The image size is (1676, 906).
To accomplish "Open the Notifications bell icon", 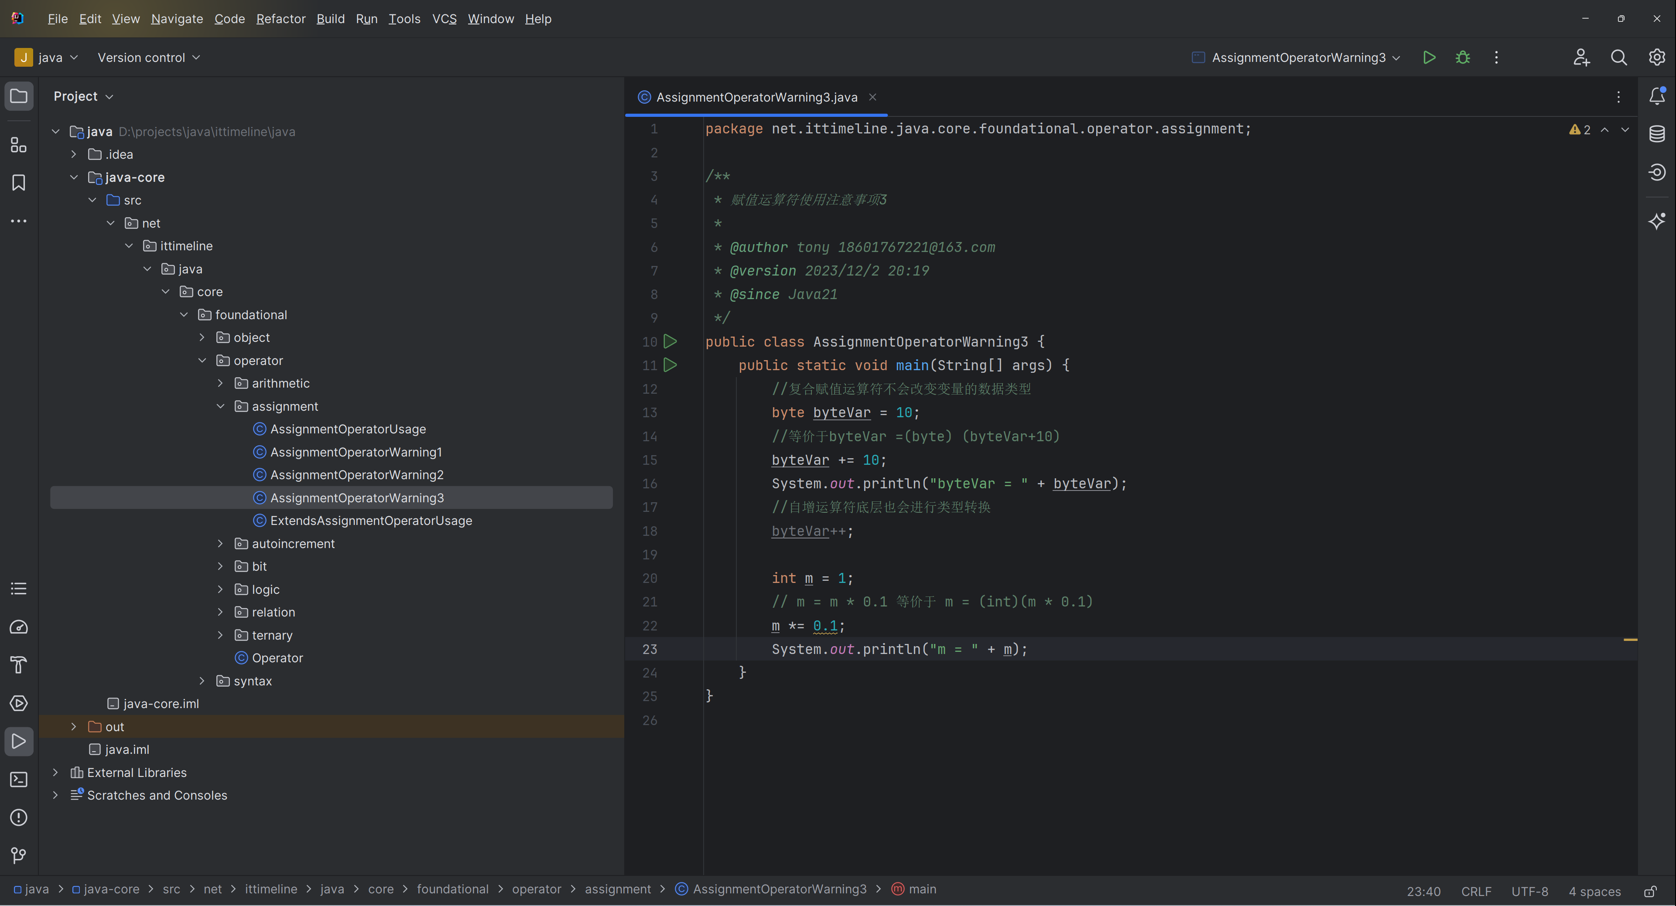I will [x=1656, y=96].
